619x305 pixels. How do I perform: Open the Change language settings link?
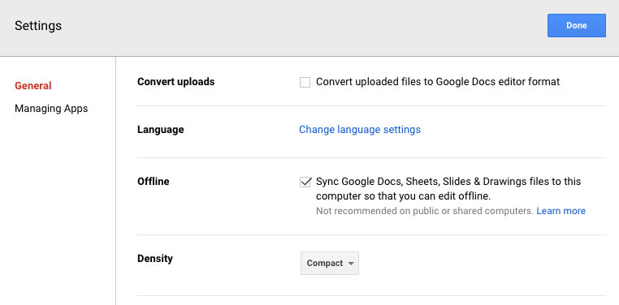point(360,130)
